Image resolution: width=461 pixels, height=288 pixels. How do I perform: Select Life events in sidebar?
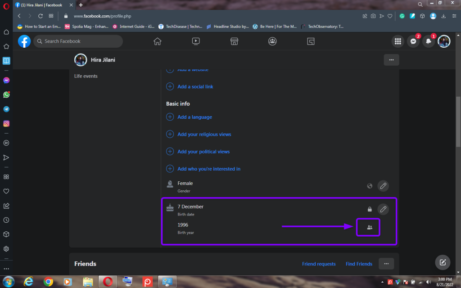[x=86, y=76]
